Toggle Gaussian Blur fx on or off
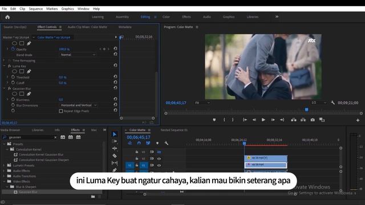This screenshot has height=205, width=365. coord(9,88)
